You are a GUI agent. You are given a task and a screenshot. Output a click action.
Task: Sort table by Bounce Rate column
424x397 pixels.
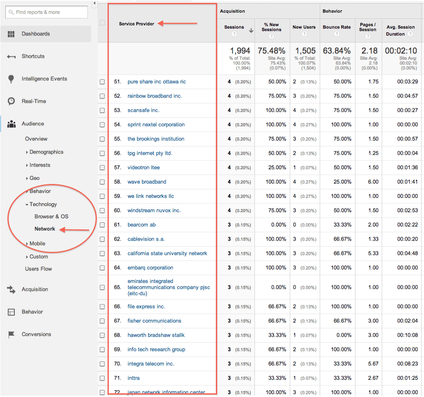click(337, 27)
